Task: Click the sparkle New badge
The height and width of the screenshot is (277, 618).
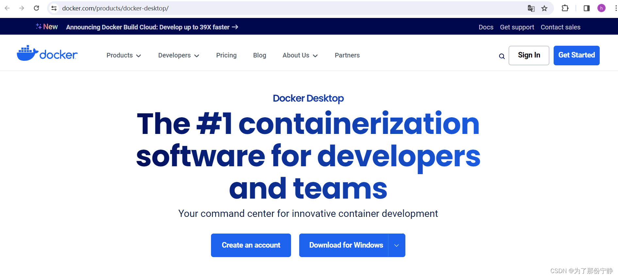Action: (x=47, y=27)
